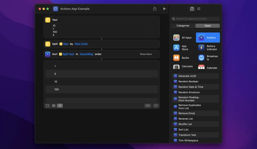Add Remove Duplicates from List action
Screen dimensions: 257x149
(196, 107)
